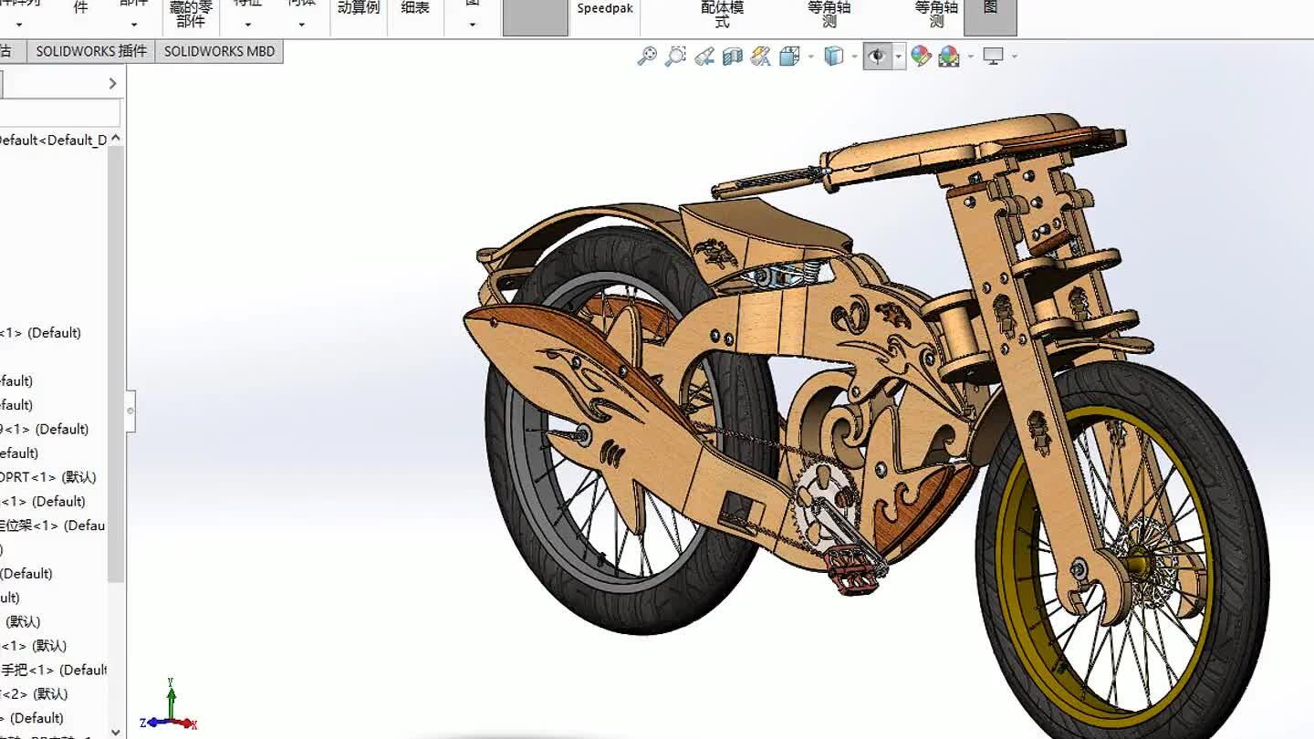This screenshot has width=1314, height=739.
Task: Click the feature tree vertical scrollbar
Action: 115,365
